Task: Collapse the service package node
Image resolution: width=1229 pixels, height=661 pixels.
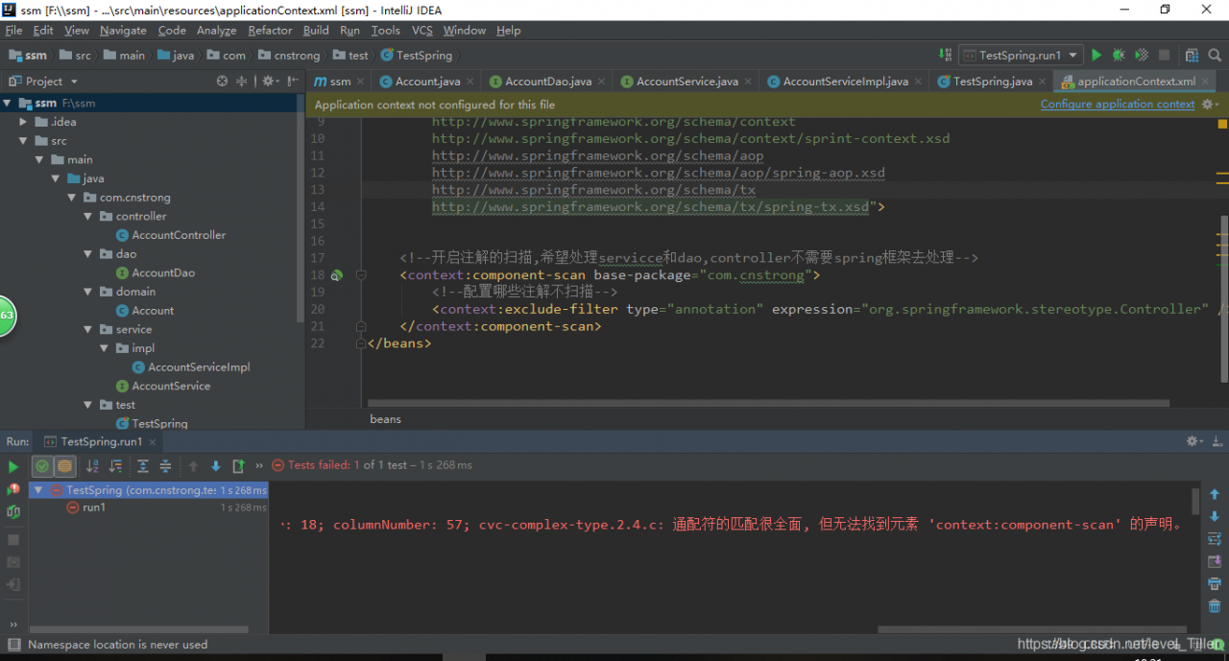Action: coord(89,329)
